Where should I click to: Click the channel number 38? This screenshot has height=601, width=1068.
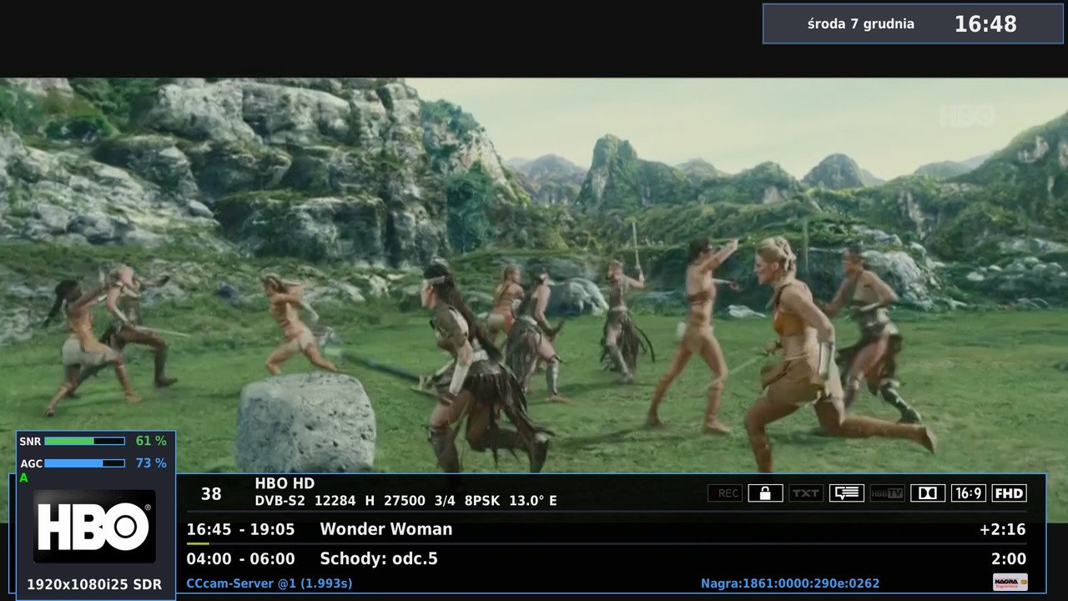211,494
